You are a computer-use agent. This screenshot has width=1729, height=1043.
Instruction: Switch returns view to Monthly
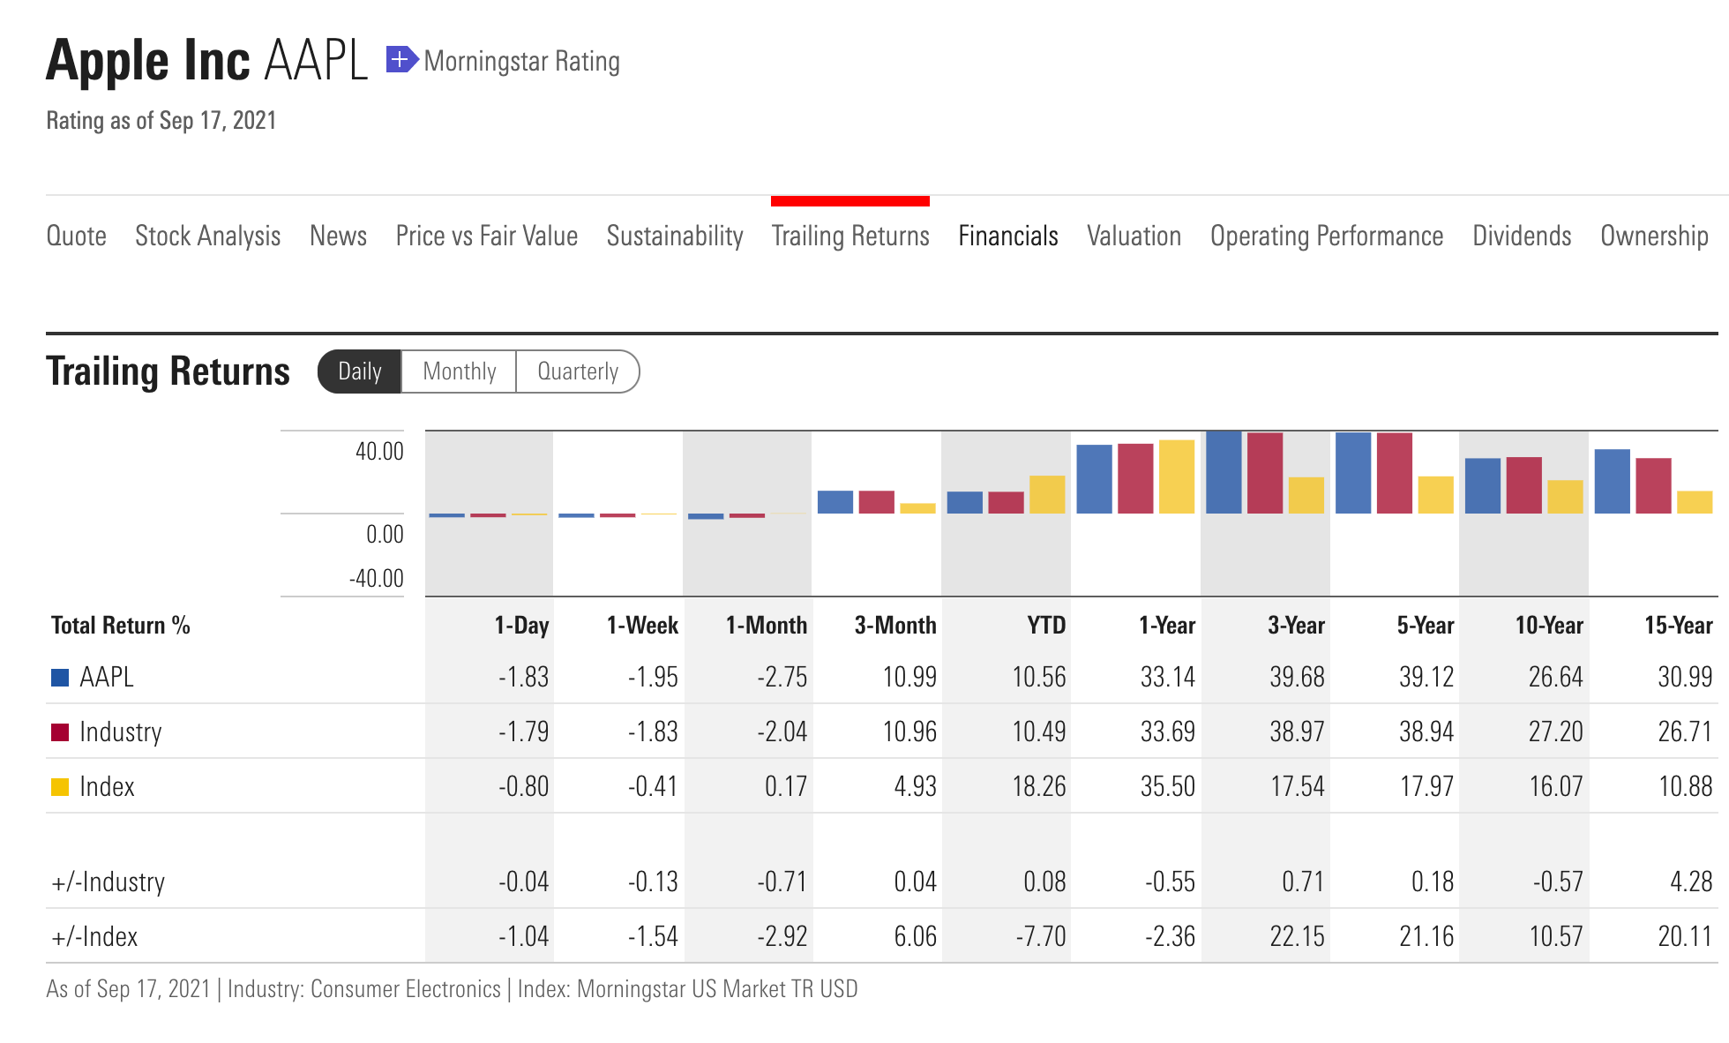tap(459, 371)
